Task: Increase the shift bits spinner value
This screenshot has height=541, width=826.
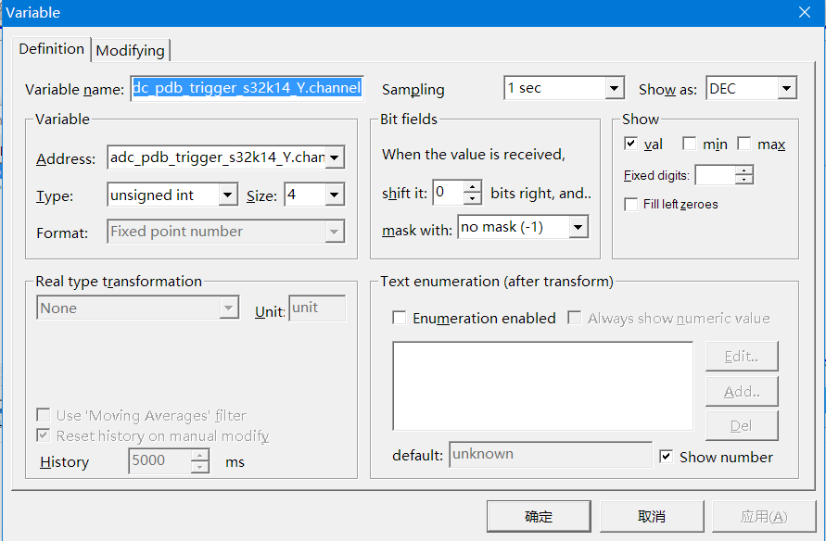Action: click(x=473, y=187)
